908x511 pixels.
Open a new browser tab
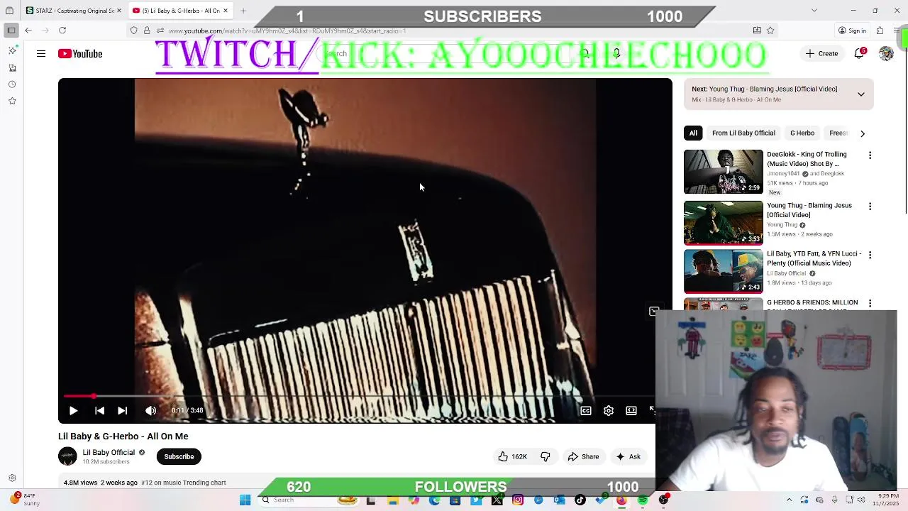[x=243, y=11]
